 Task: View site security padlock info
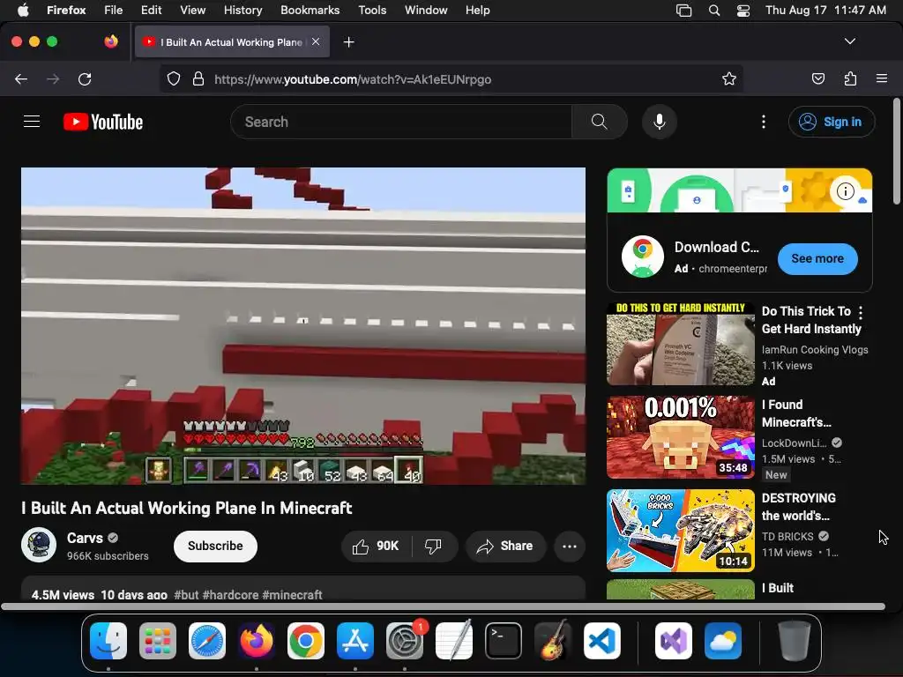coord(198,78)
